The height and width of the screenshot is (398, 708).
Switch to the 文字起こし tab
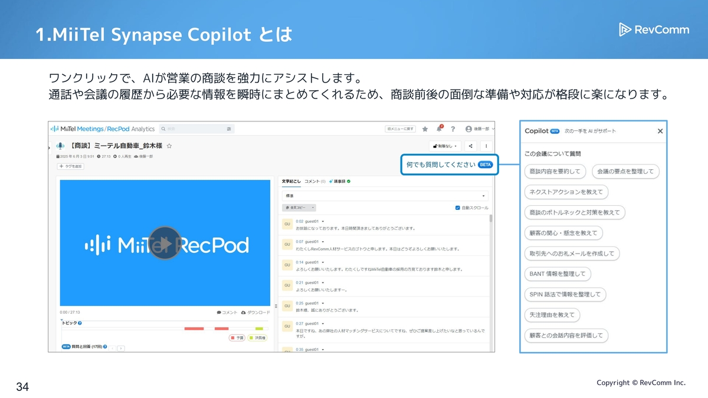point(291,181)
